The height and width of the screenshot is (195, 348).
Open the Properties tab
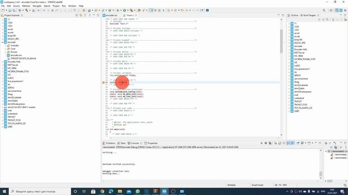pyautogui.click(x=151, y=143)
